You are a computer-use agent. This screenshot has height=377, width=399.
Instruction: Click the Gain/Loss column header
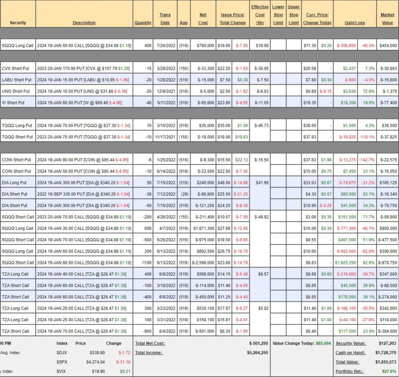[355, 23]
